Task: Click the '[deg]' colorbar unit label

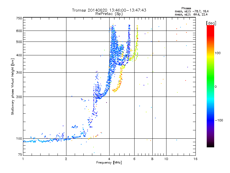Action: 211,23
